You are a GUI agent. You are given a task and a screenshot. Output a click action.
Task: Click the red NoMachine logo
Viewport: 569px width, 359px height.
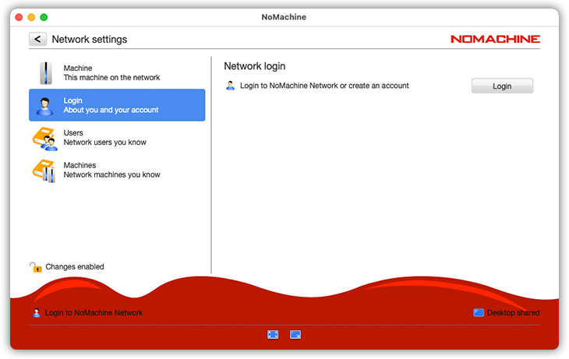tap(495, 39)
